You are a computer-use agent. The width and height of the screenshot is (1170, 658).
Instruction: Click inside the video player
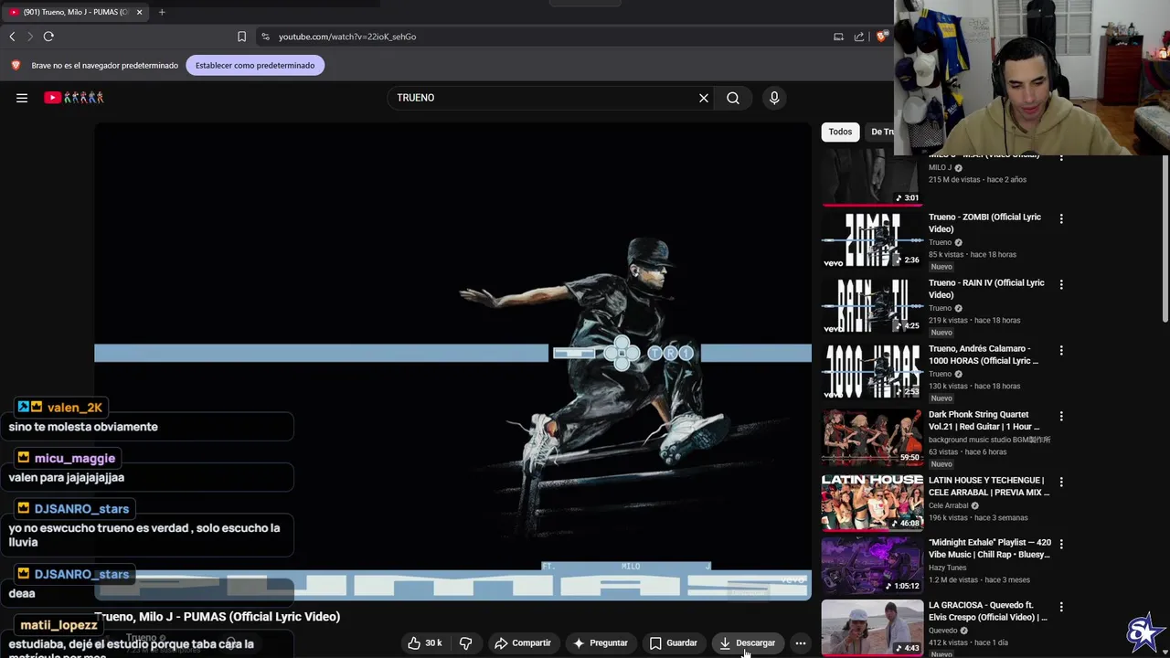tap(452, 362)
